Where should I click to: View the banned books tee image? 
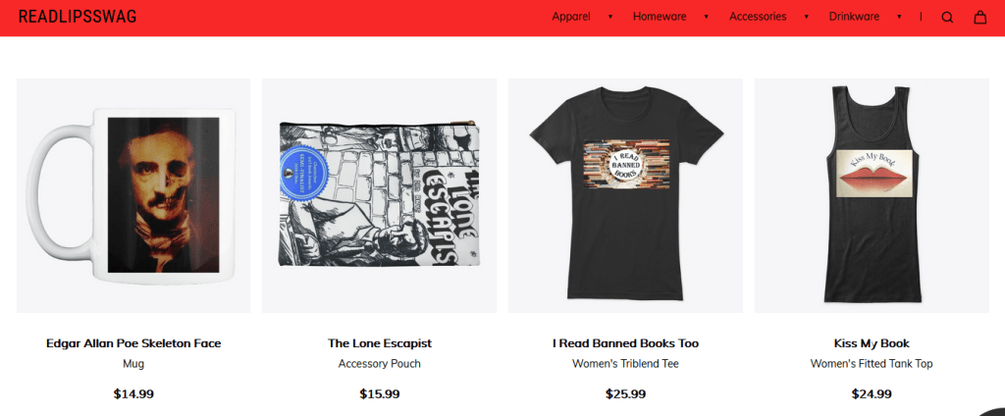[x=625, y=195]
